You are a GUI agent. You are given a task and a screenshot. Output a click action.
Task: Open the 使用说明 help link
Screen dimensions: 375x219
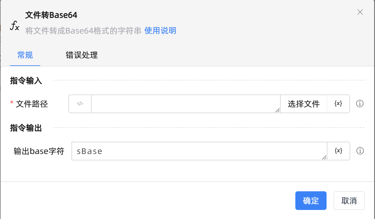[x=160, y=31]
